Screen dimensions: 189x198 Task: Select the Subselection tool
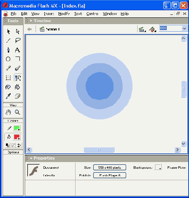[x=18, y=32]
